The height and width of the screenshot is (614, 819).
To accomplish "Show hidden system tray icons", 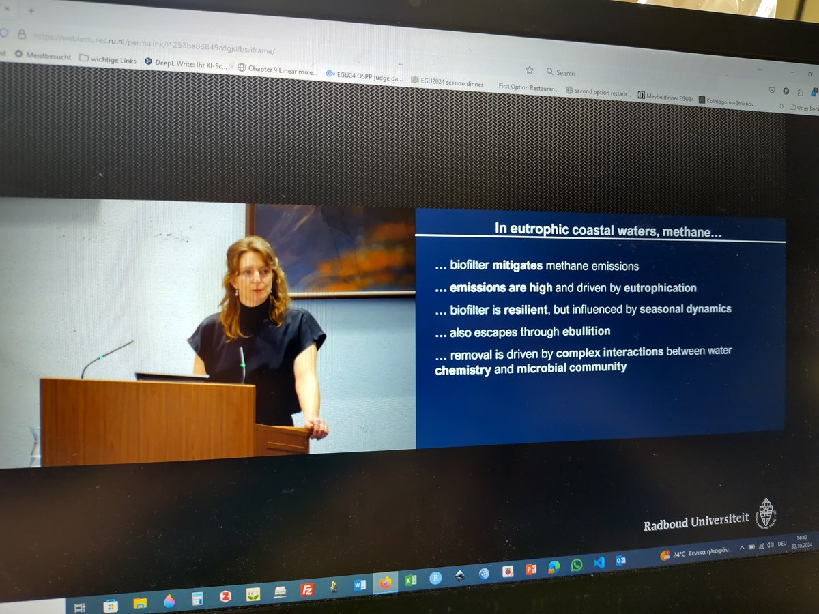I will pyautogui.click(x=742, y=547).
